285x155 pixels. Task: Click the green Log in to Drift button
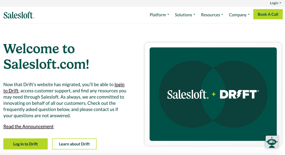click(26, 144)
